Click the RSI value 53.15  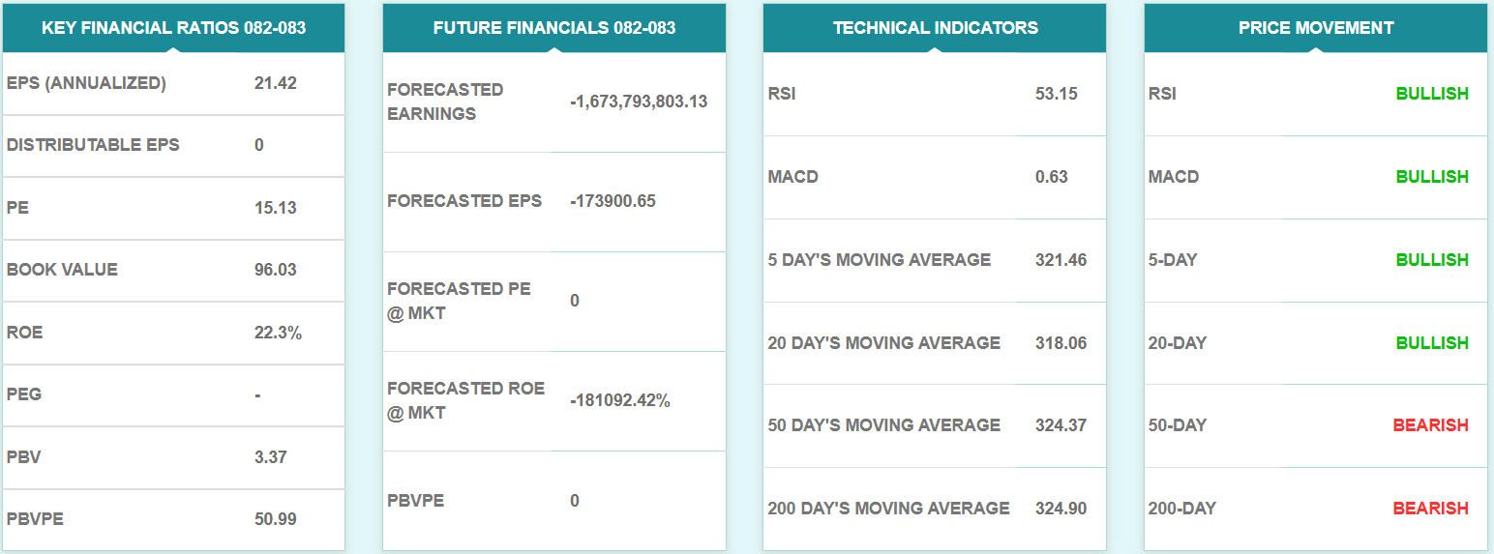click(x=1056, y=94)
